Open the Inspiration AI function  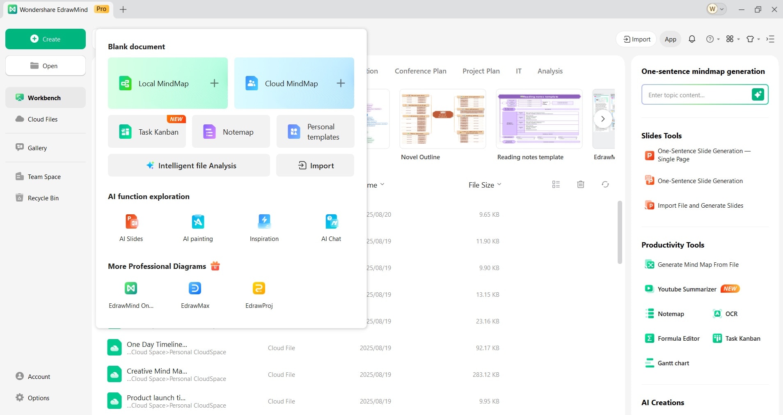click(264, 228)
